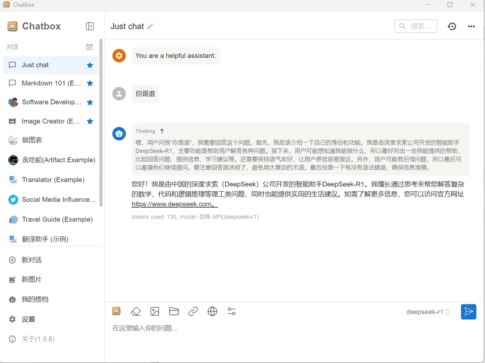Open 设置 settings
This screenshot has height=363, width=485.
click(x=52, y=319)
